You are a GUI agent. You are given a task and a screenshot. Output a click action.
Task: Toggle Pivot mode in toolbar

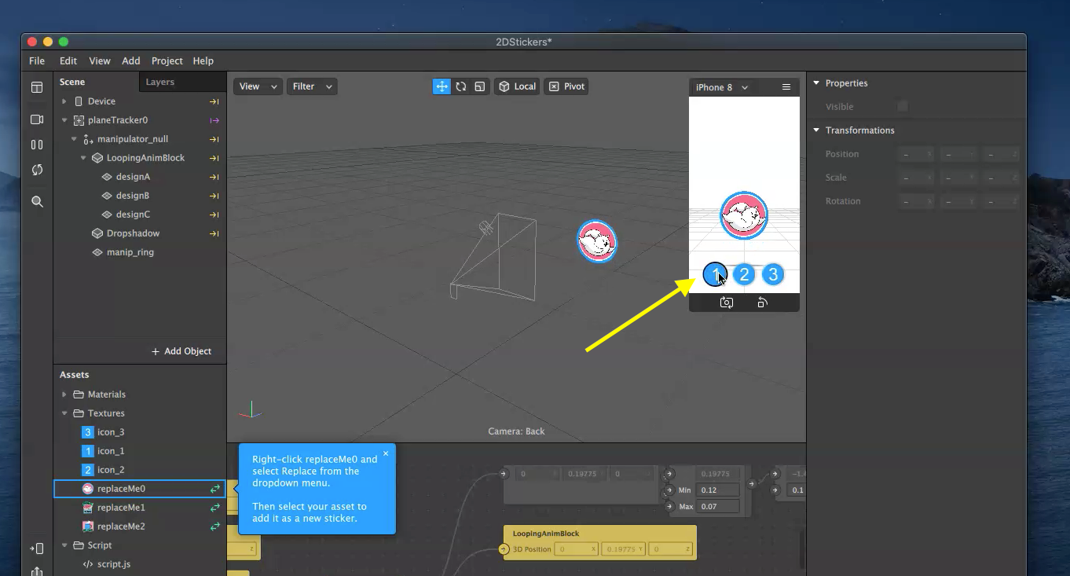(x=566, y=86)
